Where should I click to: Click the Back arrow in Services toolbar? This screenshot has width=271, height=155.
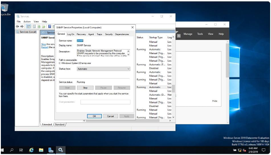tap(17, 26)
